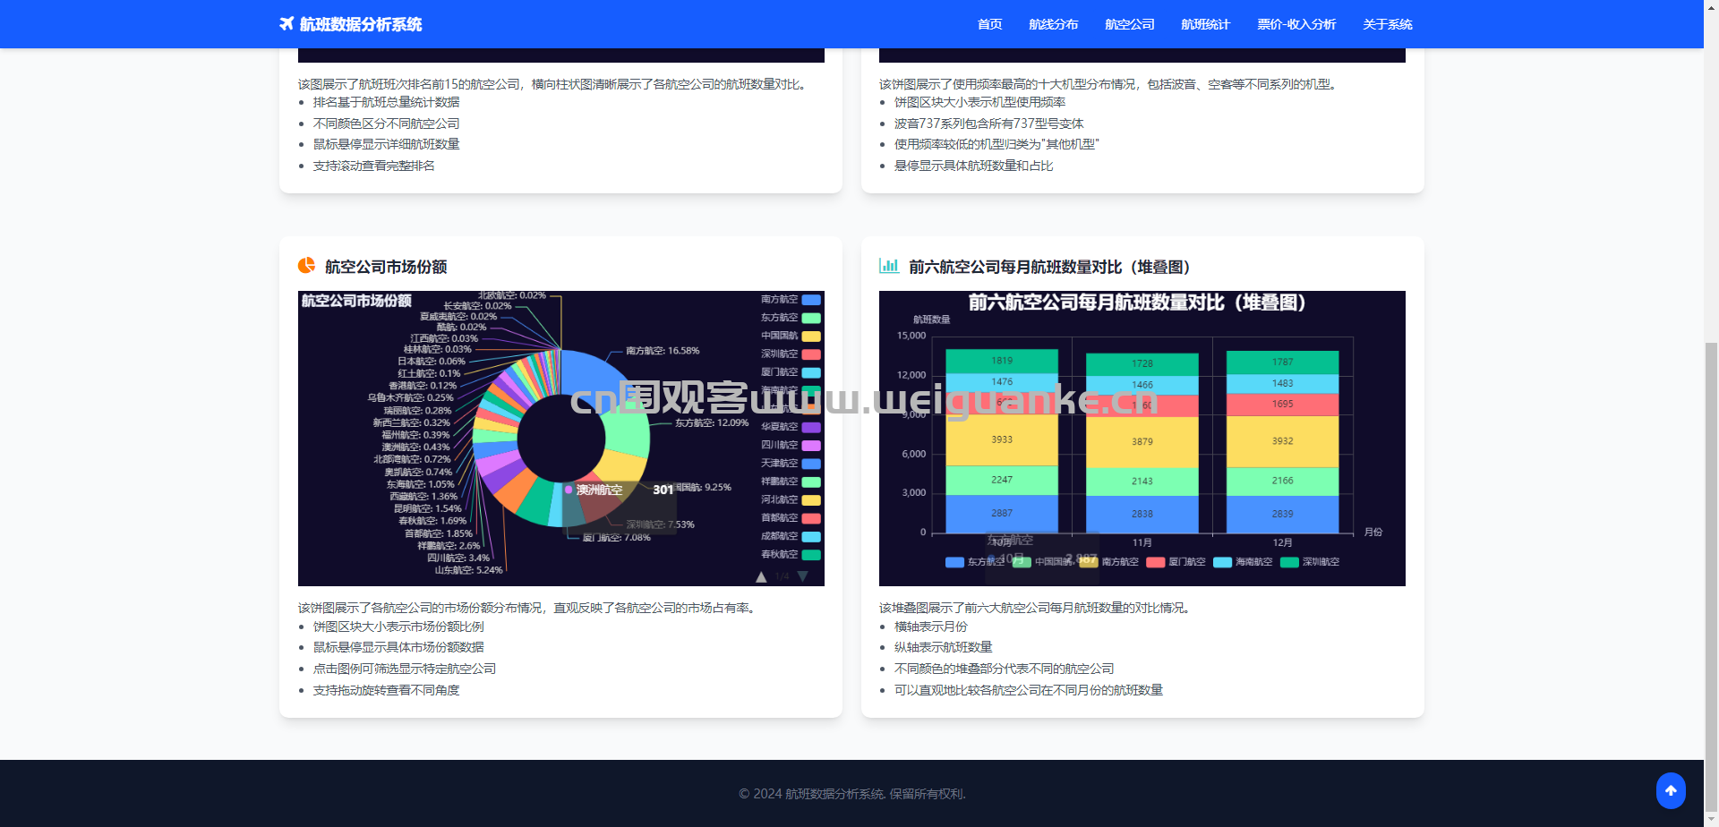Click the 首页 link in top navigation
1719x827 pixels.
point(989,24)
